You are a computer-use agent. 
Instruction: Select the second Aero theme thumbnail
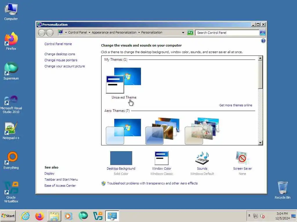click(162, 132)
